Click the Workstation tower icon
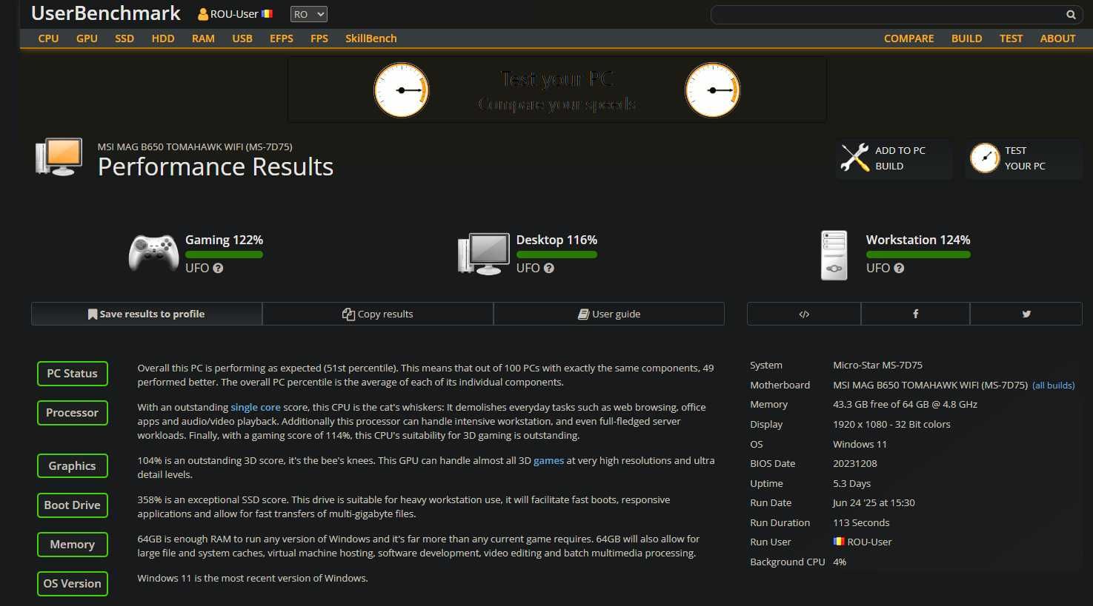The height and width of the screenshot is (606, 1093). [834, 255]
